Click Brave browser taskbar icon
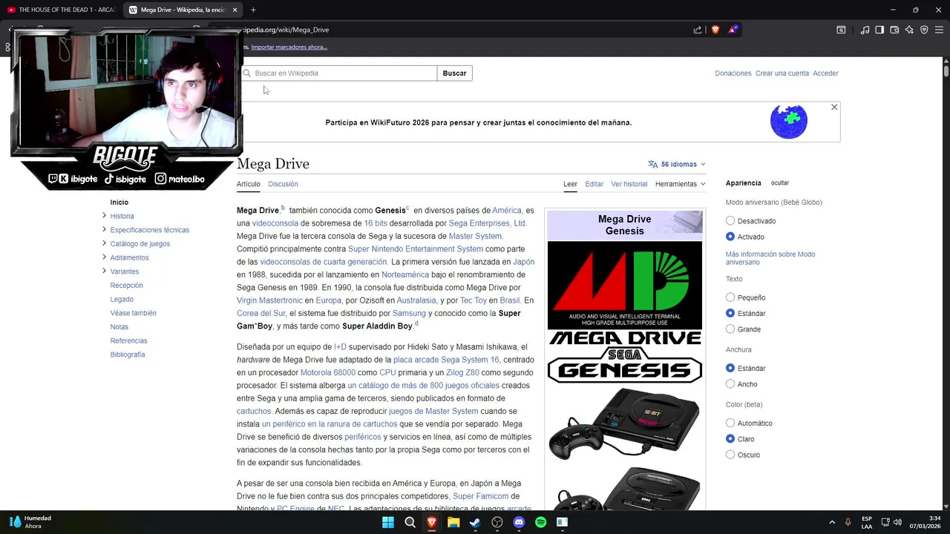 point(431,522)
